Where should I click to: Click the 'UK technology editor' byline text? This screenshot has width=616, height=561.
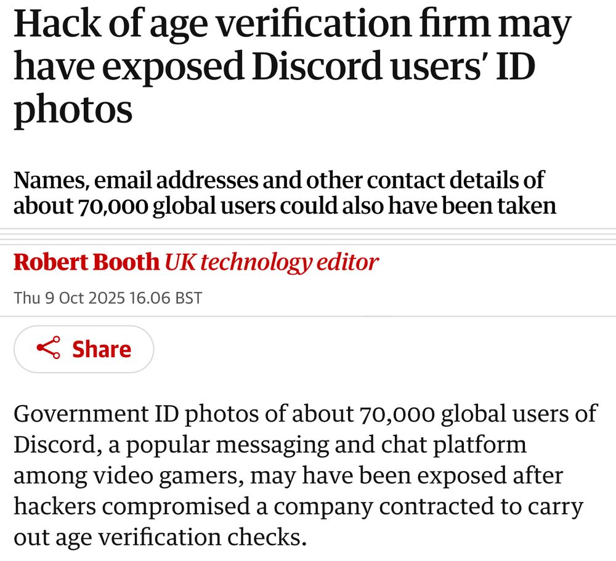click(271, 263)
